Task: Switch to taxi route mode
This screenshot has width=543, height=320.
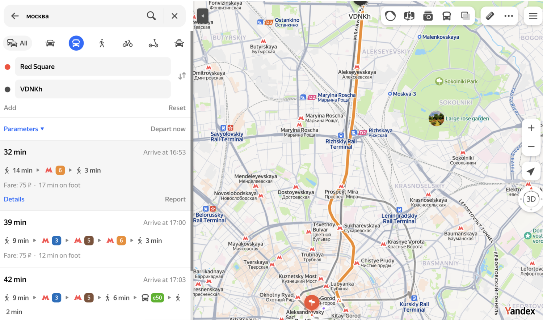Action: click(x=179, y=43)
